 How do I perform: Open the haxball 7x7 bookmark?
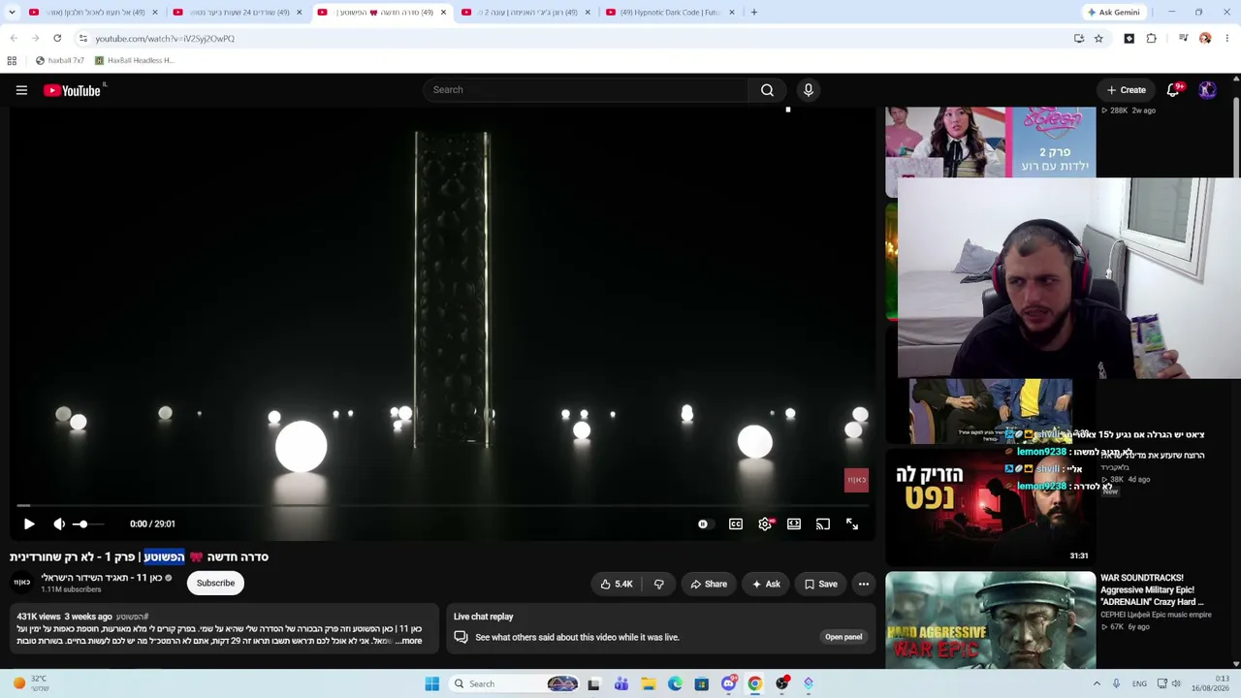(x=59, y=60)
